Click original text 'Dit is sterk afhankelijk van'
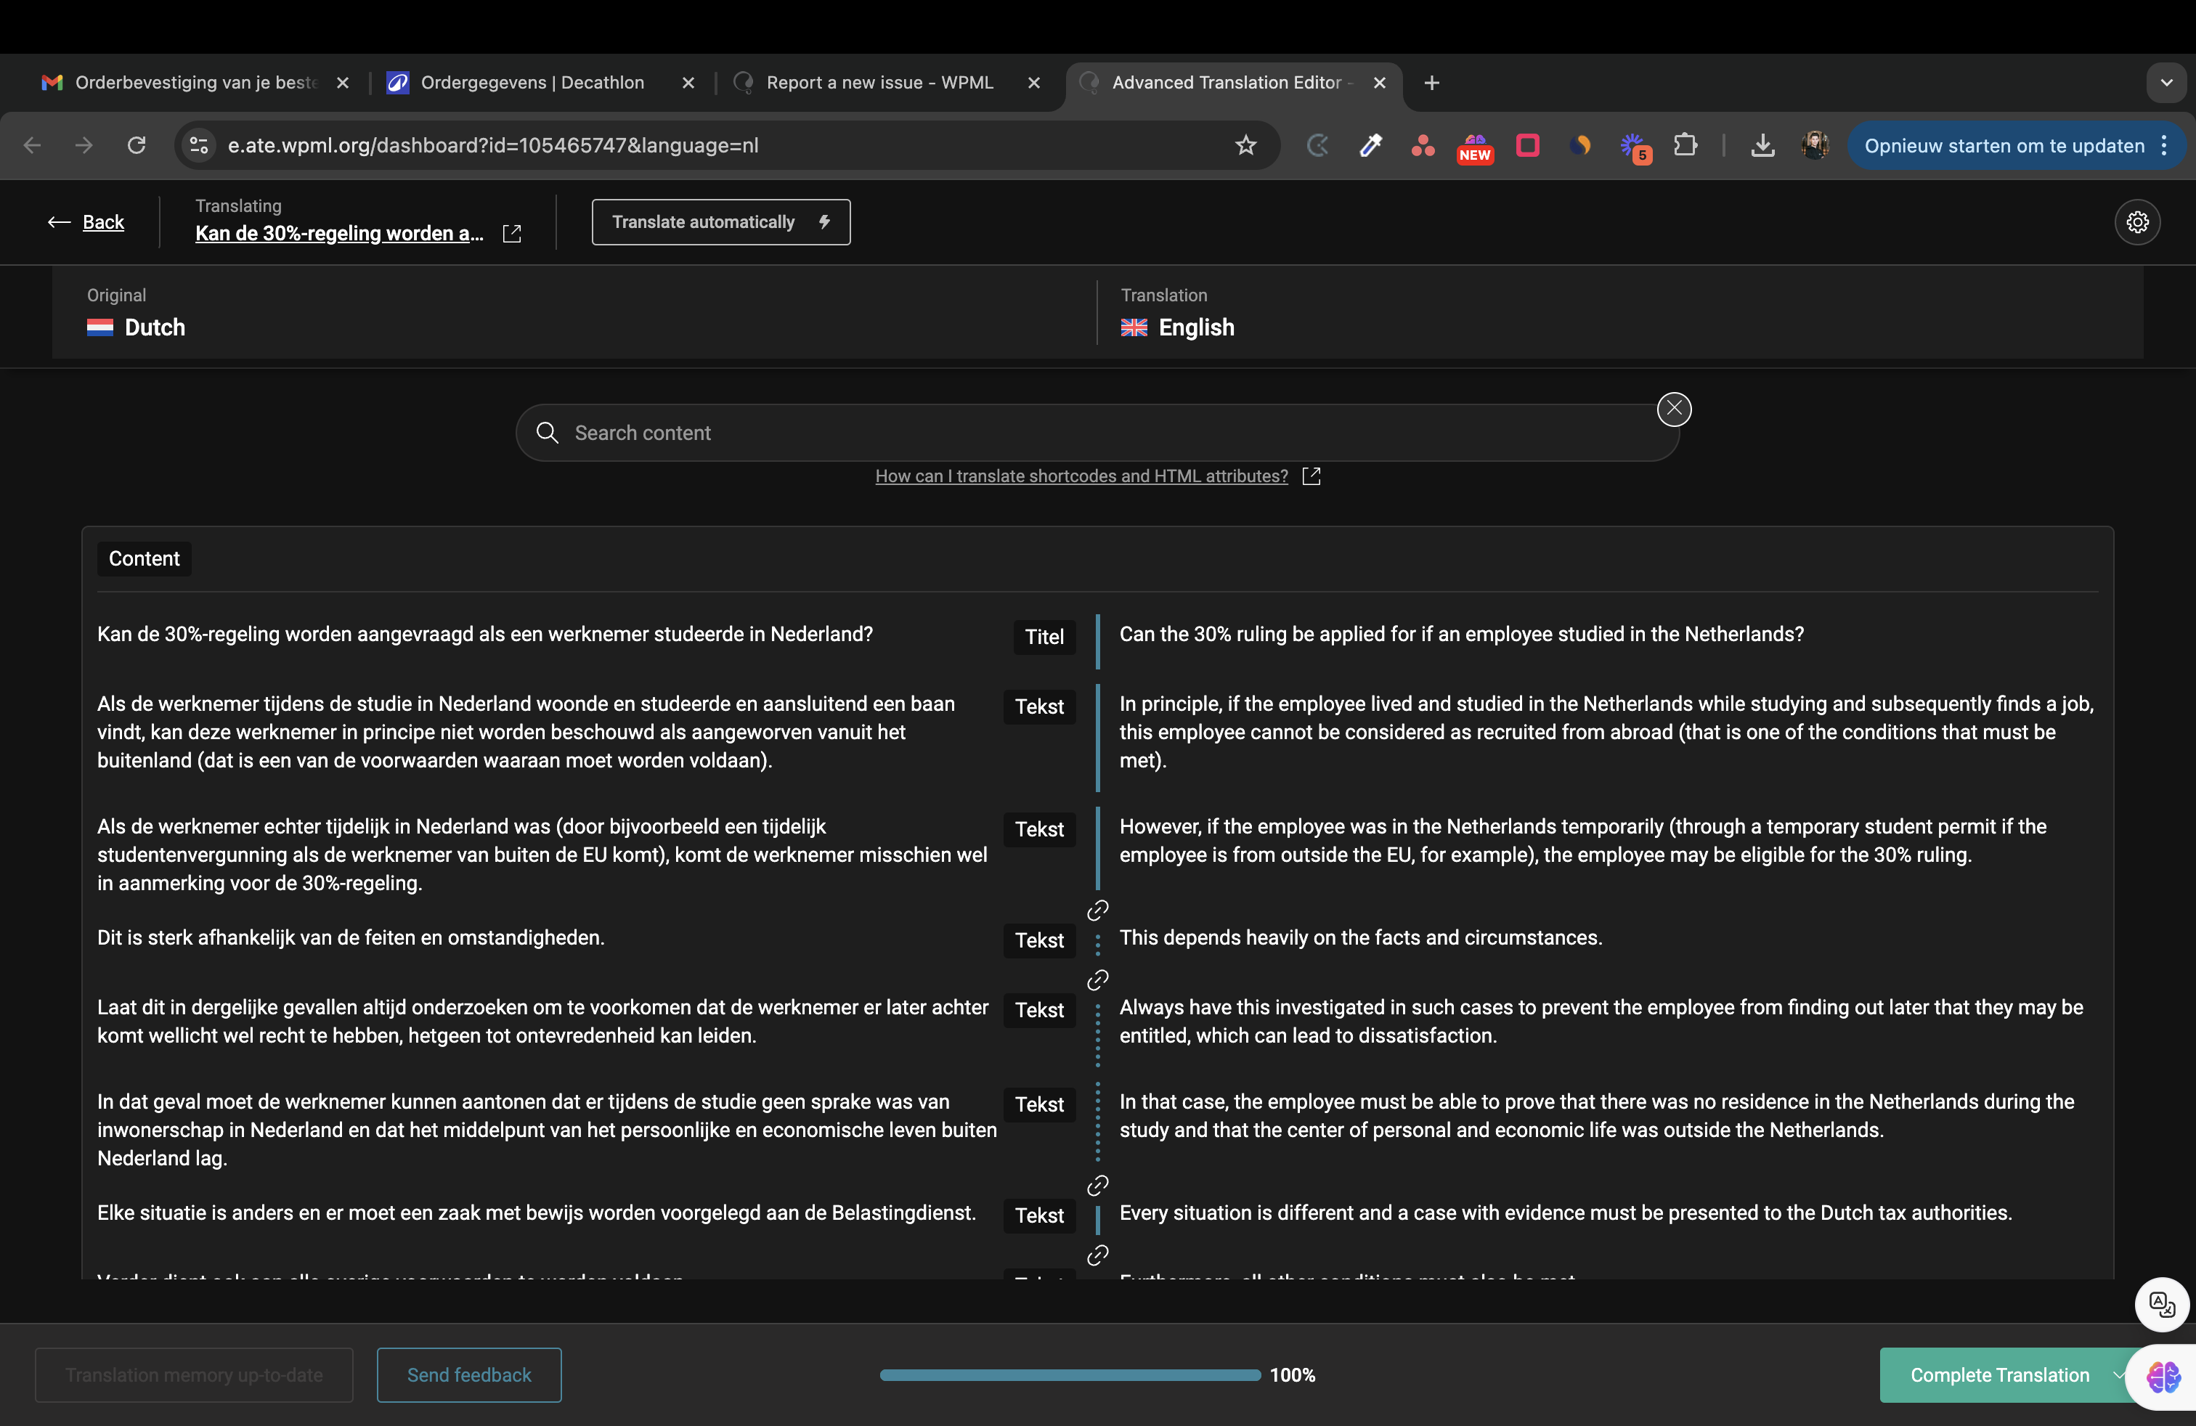 pos(351,937)
